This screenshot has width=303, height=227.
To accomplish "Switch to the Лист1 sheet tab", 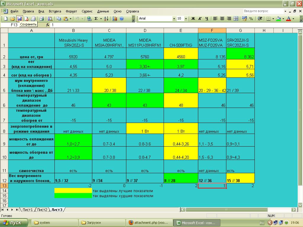I will coord(28,210).
